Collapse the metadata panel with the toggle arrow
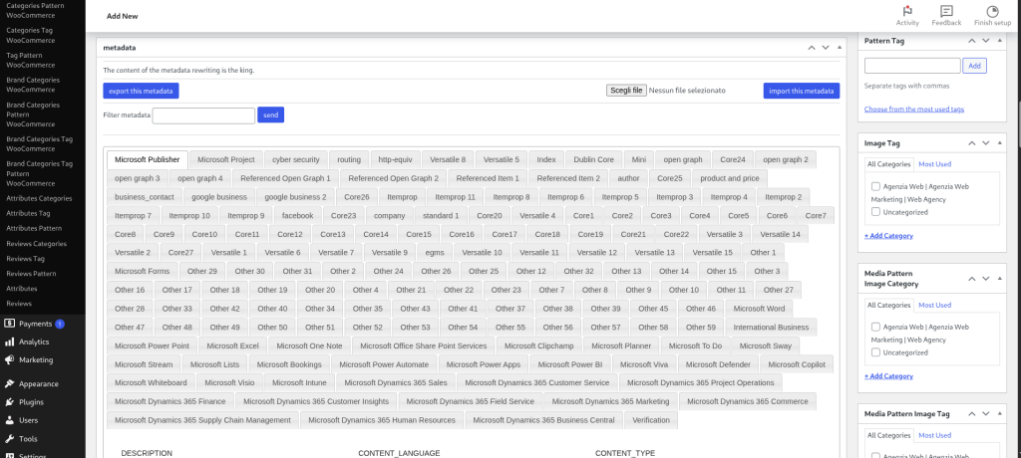The image size is (1021, 458). coord(841,47)
